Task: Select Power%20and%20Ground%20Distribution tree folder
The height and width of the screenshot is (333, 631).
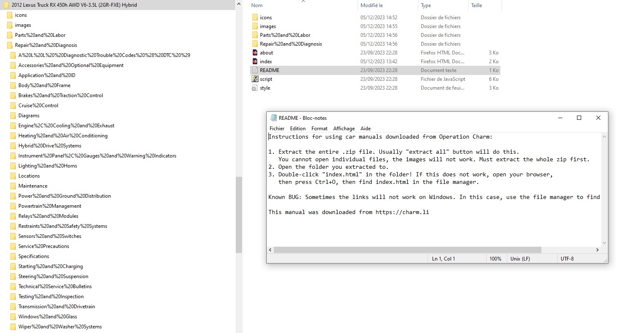Action: (x=64, y=196)
